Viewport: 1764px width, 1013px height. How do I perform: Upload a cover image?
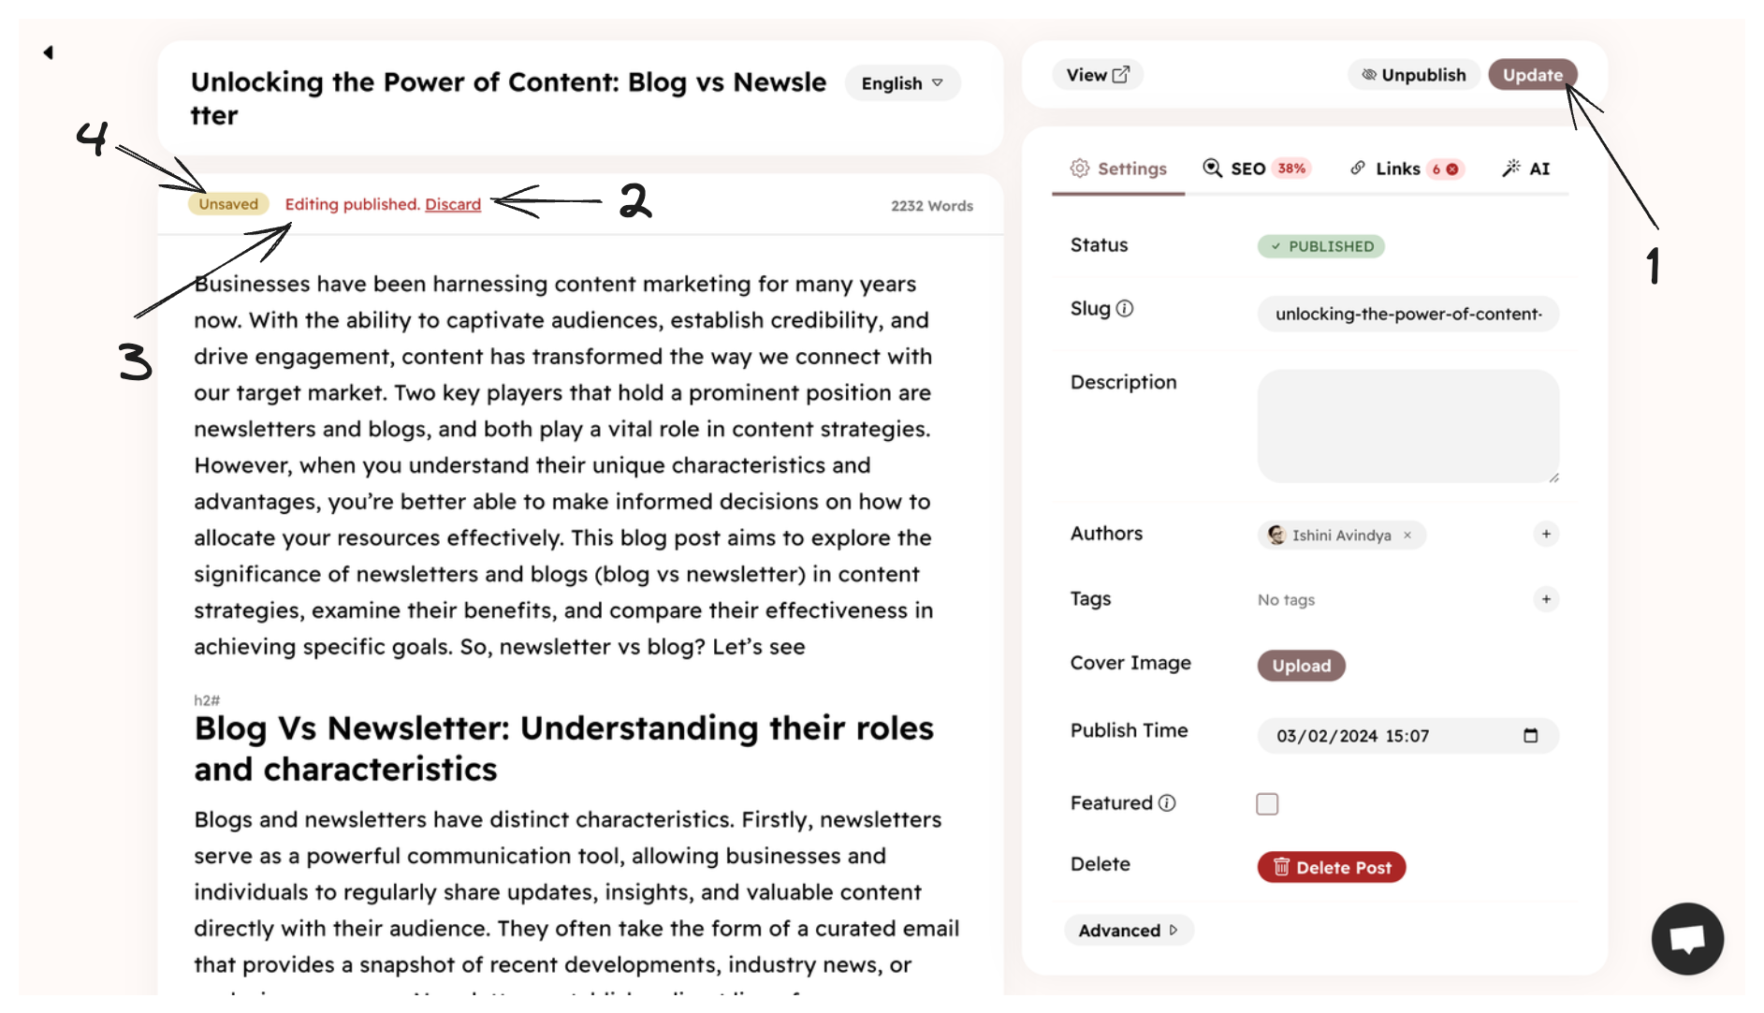pyautogui.click(x=1301, y=666)
